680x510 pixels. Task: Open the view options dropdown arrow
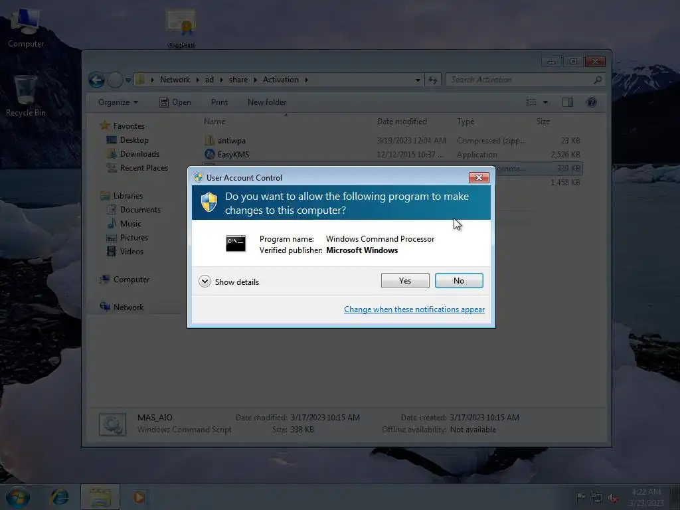(x=546, y=102)
